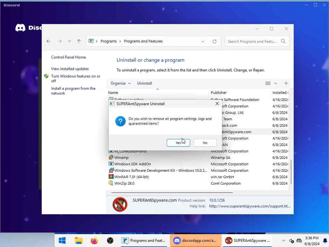Click the plus icon in toolbar

pyautogui.click(x=286, y=83)
